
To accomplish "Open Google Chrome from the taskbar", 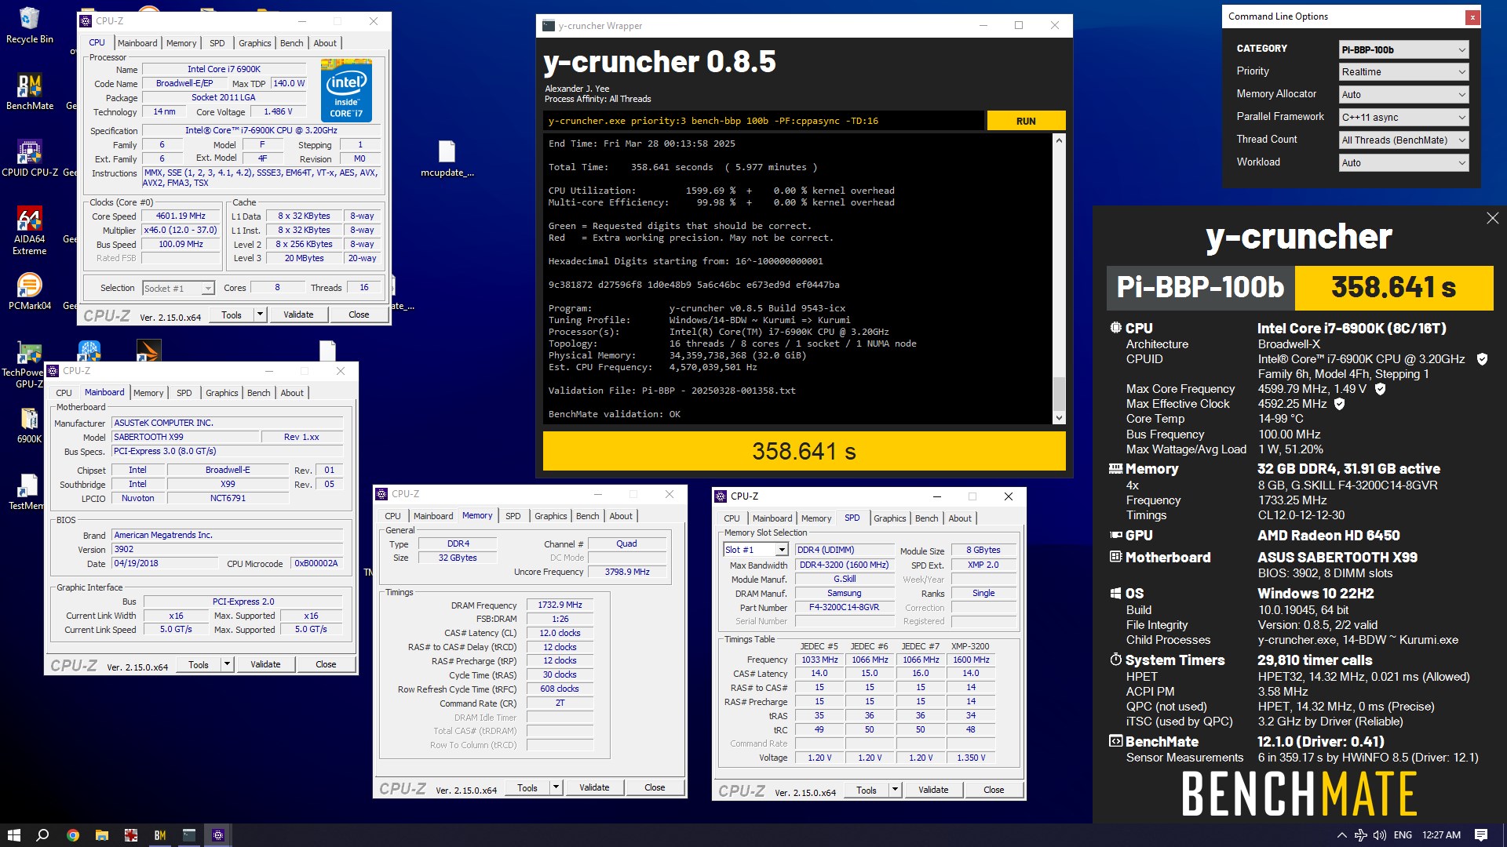I will tap(72, 835).
